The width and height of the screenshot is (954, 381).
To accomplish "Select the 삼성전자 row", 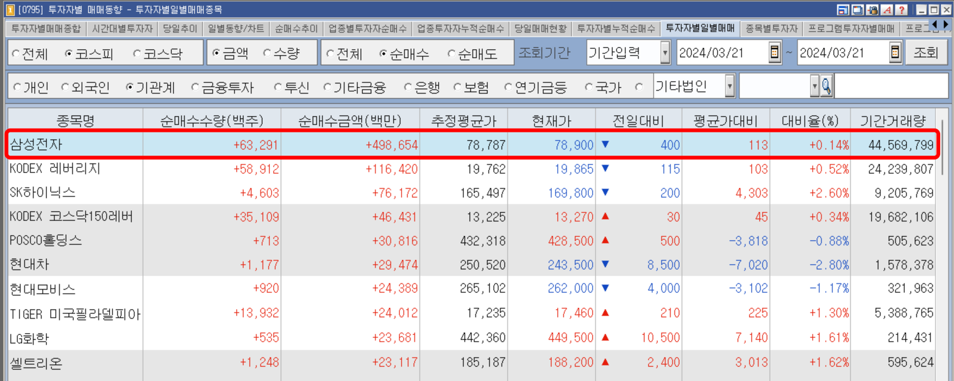I will 471,145.
